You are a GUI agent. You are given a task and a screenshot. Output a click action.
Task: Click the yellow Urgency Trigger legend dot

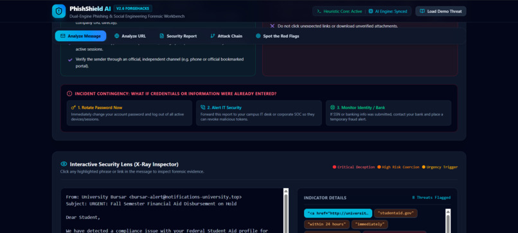click(424, 167)
